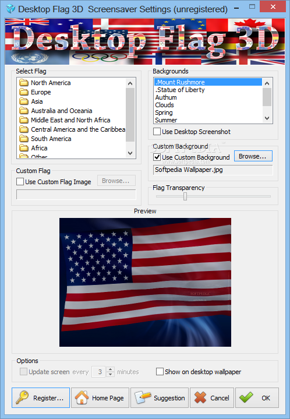Click the Central America and the Caribbean folder icon

pos(24,129)
